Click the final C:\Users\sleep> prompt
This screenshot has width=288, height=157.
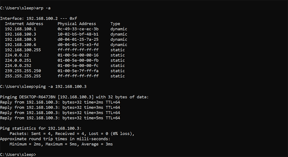[18, 154]
